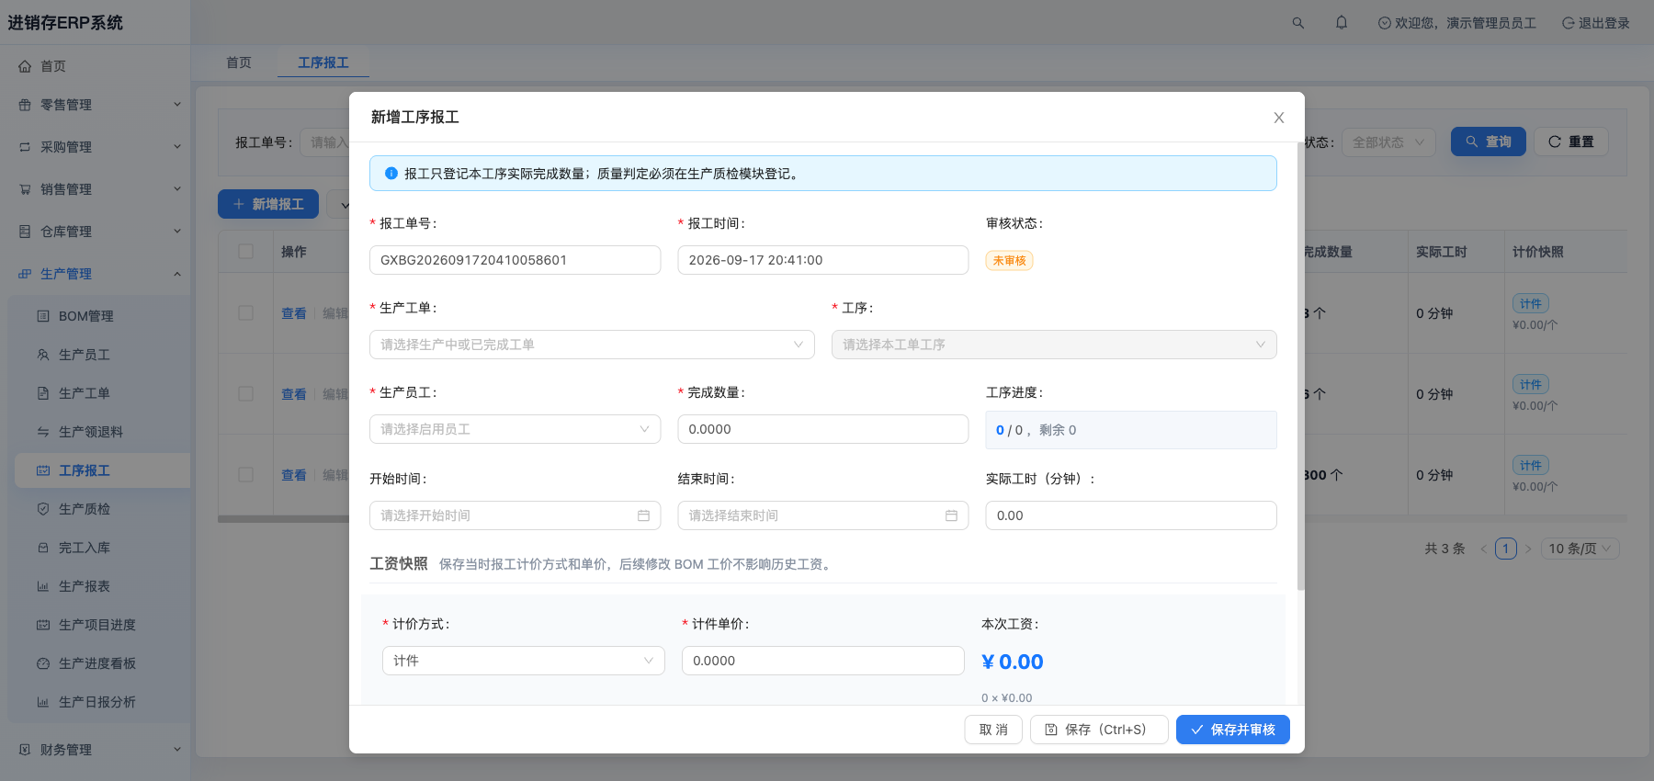Image resolution: width=1654 pixels, height=781 pixels.
Task: Click the 取消 button
Action: click(993, 730)
